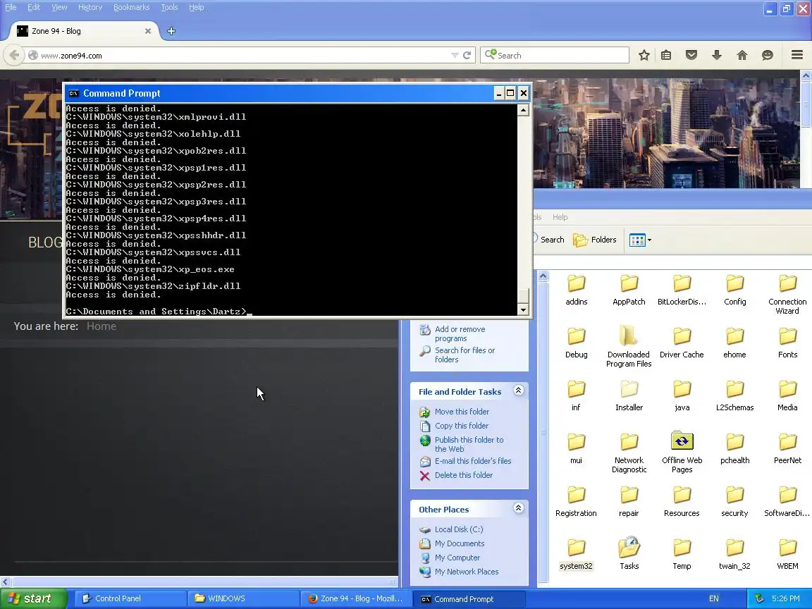Click Search for files or folders
The image size is (812, 609).
pyautogui.click(x=465, y=355)
